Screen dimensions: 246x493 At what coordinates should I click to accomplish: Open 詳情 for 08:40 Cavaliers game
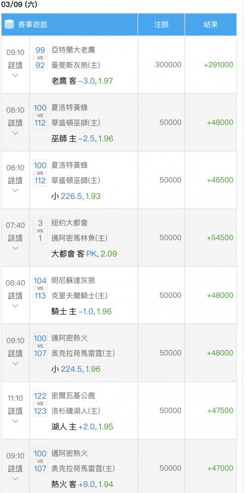point(15,295)
